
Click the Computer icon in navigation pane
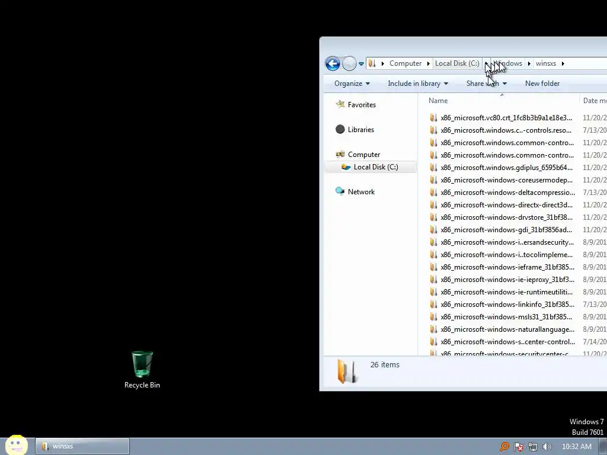tap(340, 155)
